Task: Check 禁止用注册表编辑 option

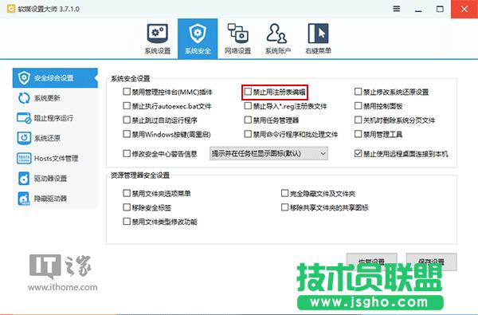Action: (248, 92)
